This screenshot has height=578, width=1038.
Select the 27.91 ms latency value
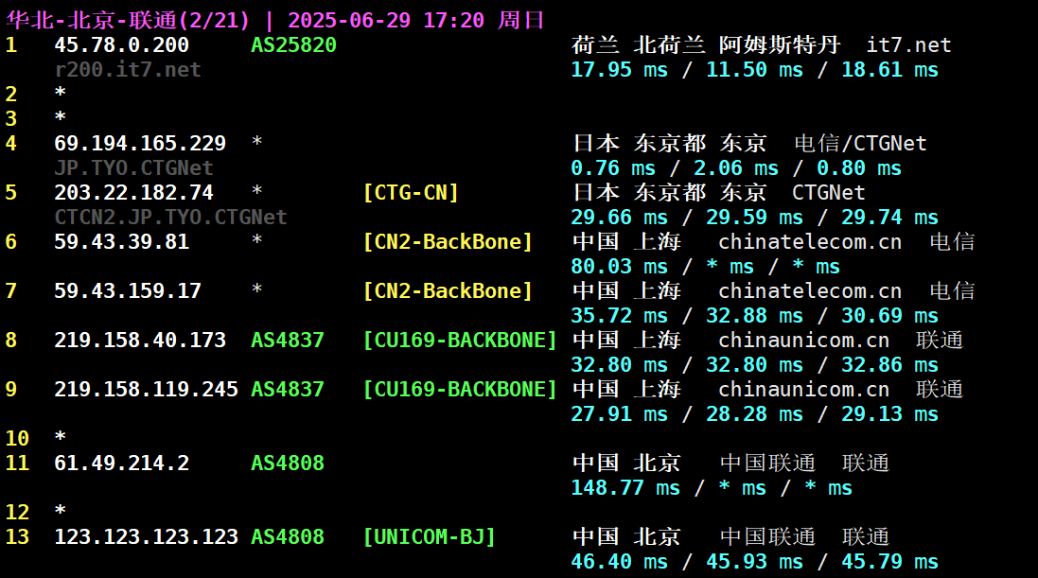[x=619, y=413]
